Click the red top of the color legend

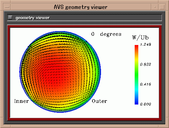(x=136, y=47)
